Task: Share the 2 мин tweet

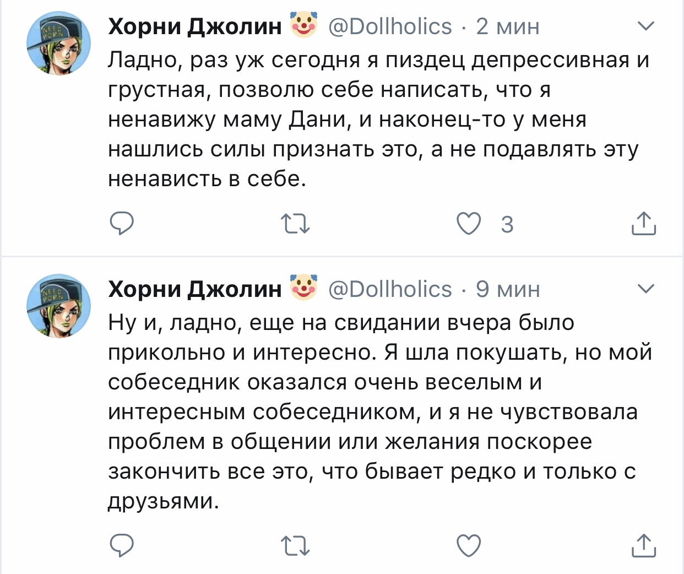Action: point(643,224)
